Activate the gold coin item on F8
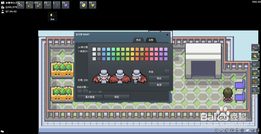The image size is (261, 134). tap(84, 5)
